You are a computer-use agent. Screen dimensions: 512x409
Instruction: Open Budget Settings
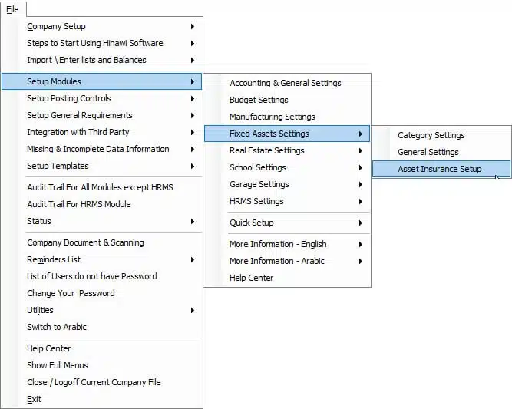287,100
